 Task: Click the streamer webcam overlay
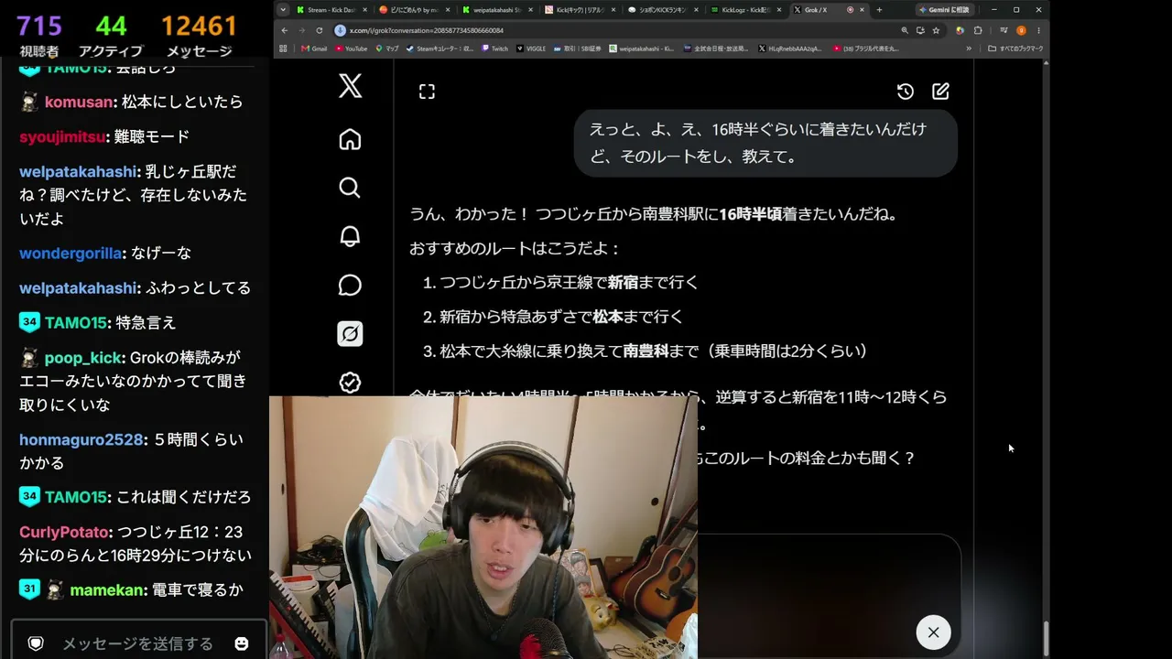483,527
